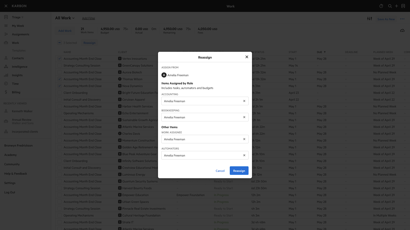410x230 pixels.
Task: Go to My Week
Action: pos(18,26)
